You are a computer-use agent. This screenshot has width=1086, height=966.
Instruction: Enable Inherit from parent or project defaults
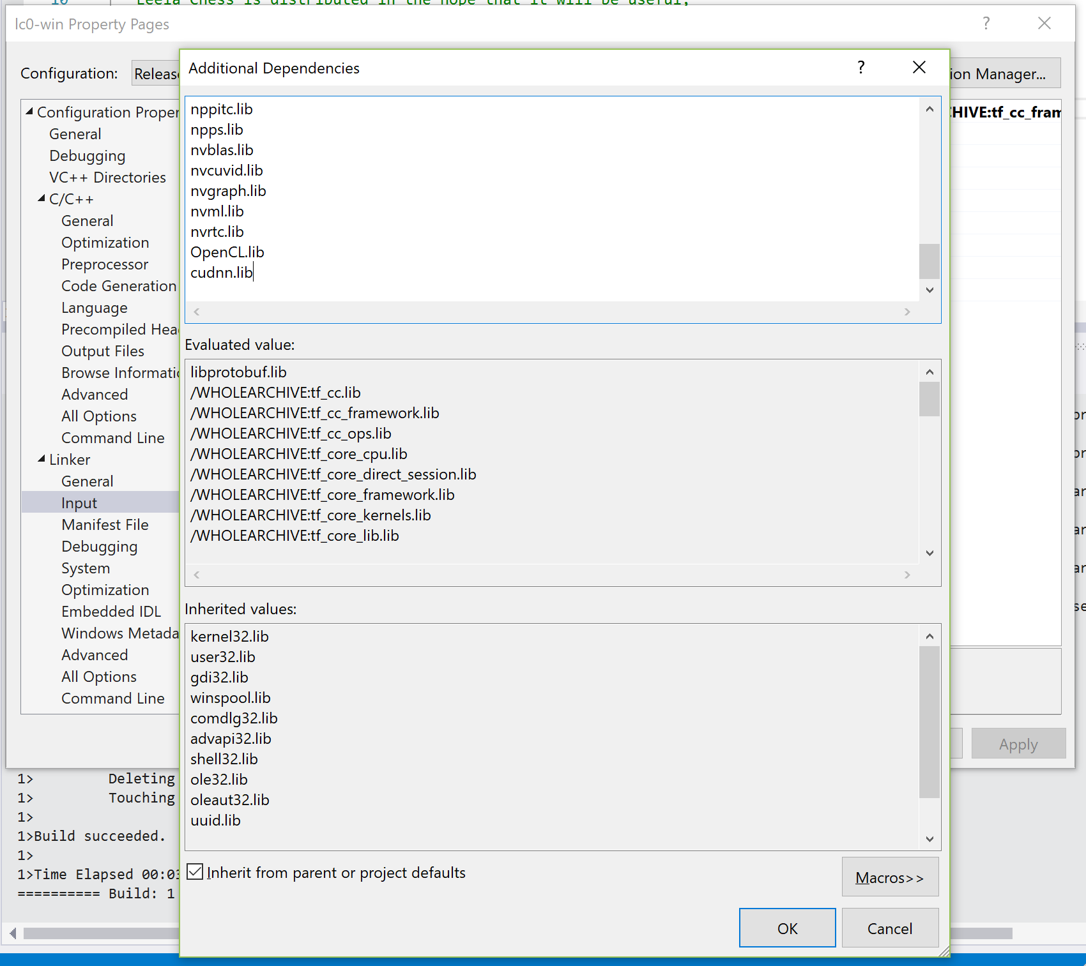click(195, 872)
